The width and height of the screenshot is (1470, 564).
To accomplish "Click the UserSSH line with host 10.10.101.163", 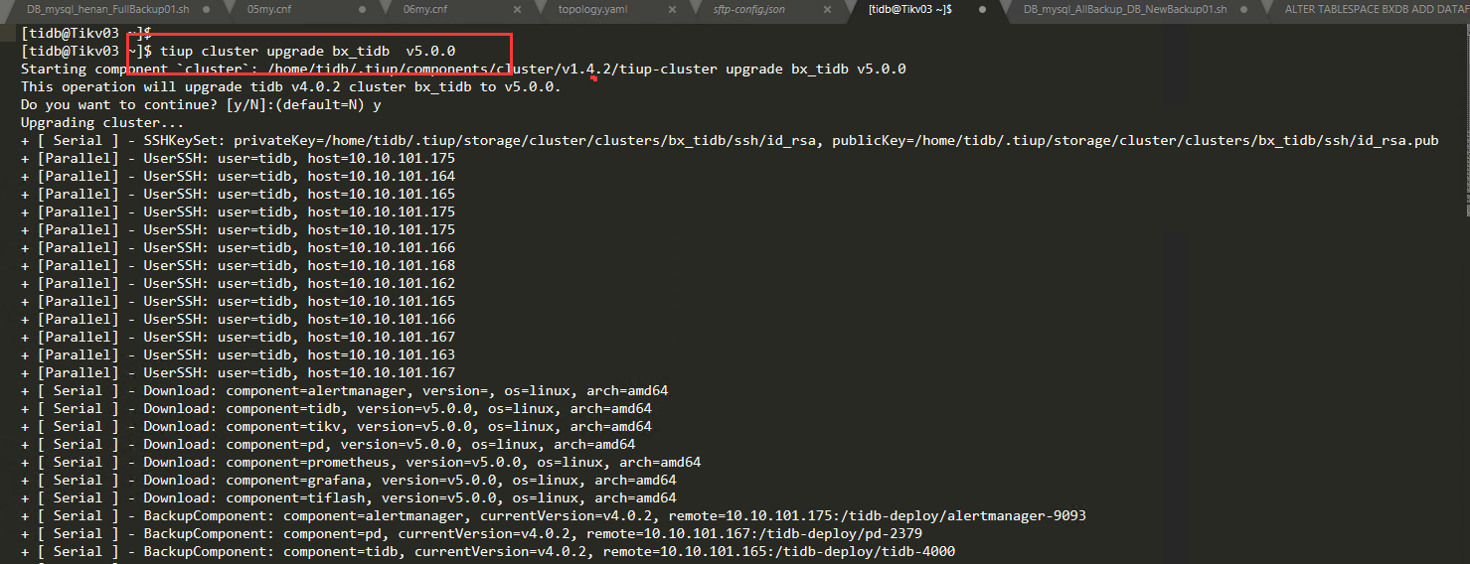I will click(238, 354).
